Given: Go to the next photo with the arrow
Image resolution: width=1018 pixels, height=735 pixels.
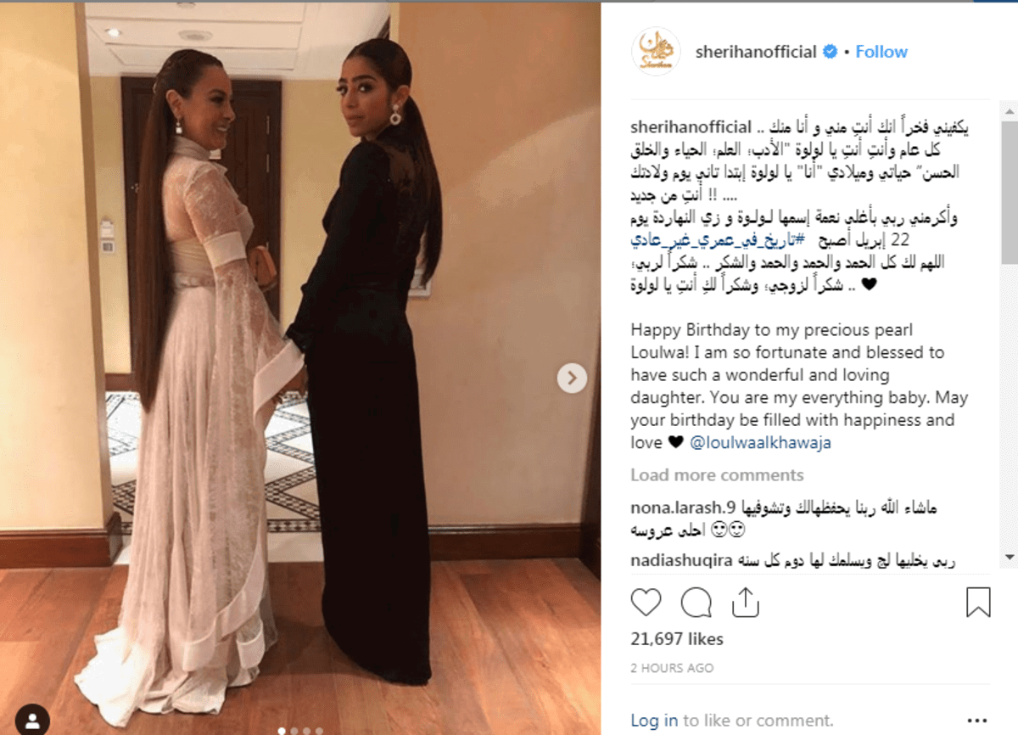Looking at the screenshot, I should point(572,378).
